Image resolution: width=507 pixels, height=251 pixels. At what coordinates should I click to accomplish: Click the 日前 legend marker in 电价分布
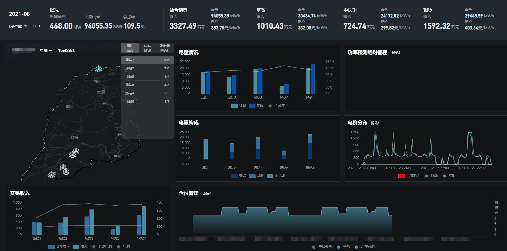[426, 176]
